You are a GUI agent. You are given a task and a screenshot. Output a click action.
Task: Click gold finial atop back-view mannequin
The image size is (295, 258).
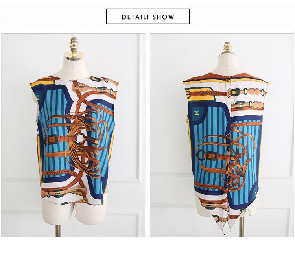[227, 48]
